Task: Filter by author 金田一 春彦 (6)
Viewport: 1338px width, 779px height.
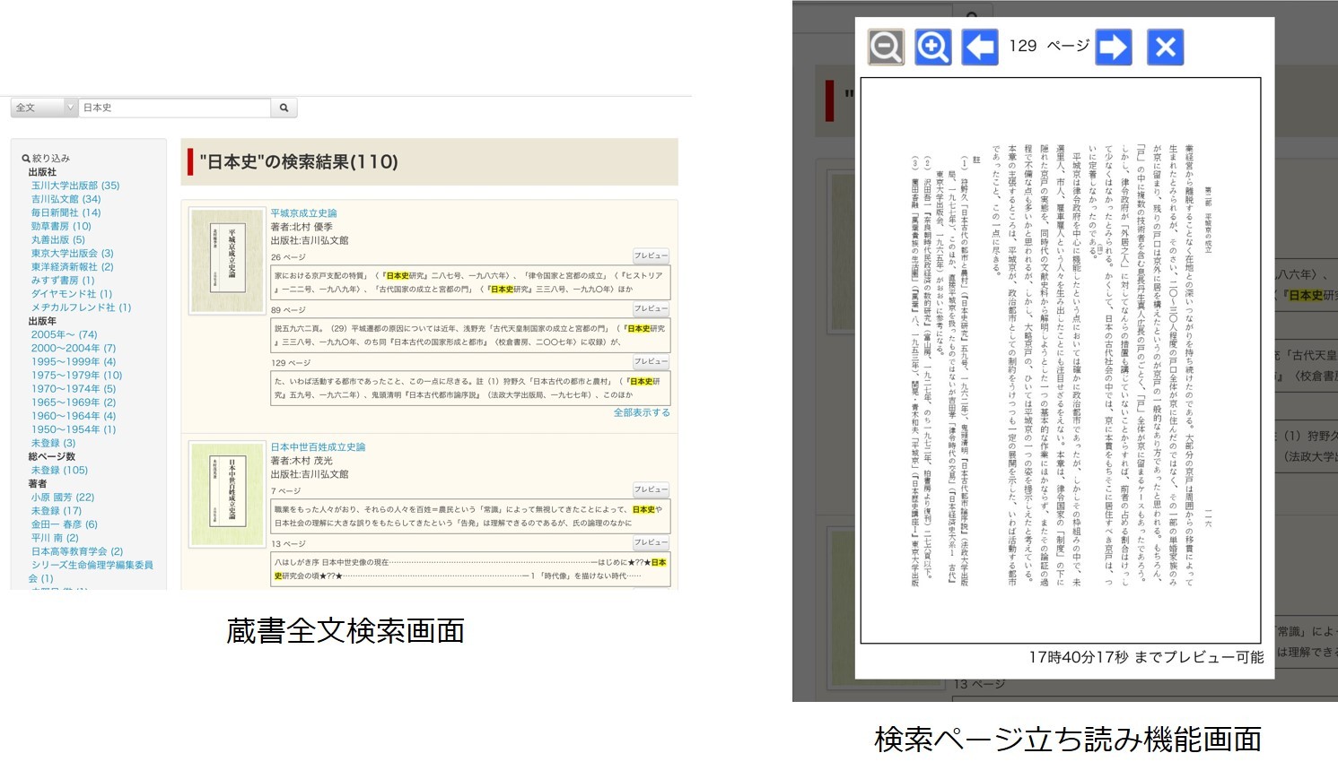Action: click(65, 524)
